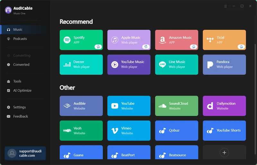Click the clock icon beside Converted
Image resolution: width=257 pixels, height=165 pixels.
[9, 65]
